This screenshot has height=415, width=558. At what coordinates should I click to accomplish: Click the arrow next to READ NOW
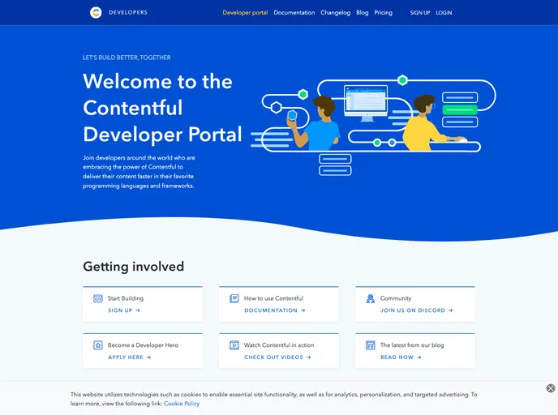[419, 357]
